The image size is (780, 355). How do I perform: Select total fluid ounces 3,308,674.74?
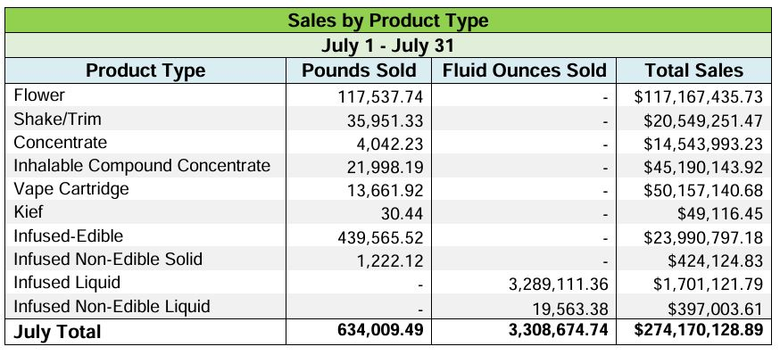pyautogui.click(x=556, y=330)
